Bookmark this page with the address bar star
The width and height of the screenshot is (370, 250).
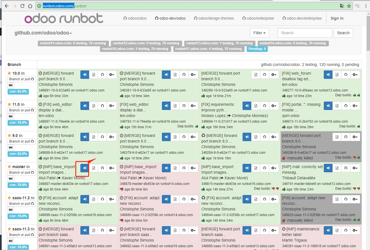[x=349, y=6]
